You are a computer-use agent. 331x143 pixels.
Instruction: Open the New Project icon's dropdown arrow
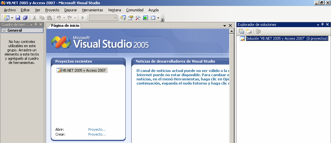pos(12,18)
